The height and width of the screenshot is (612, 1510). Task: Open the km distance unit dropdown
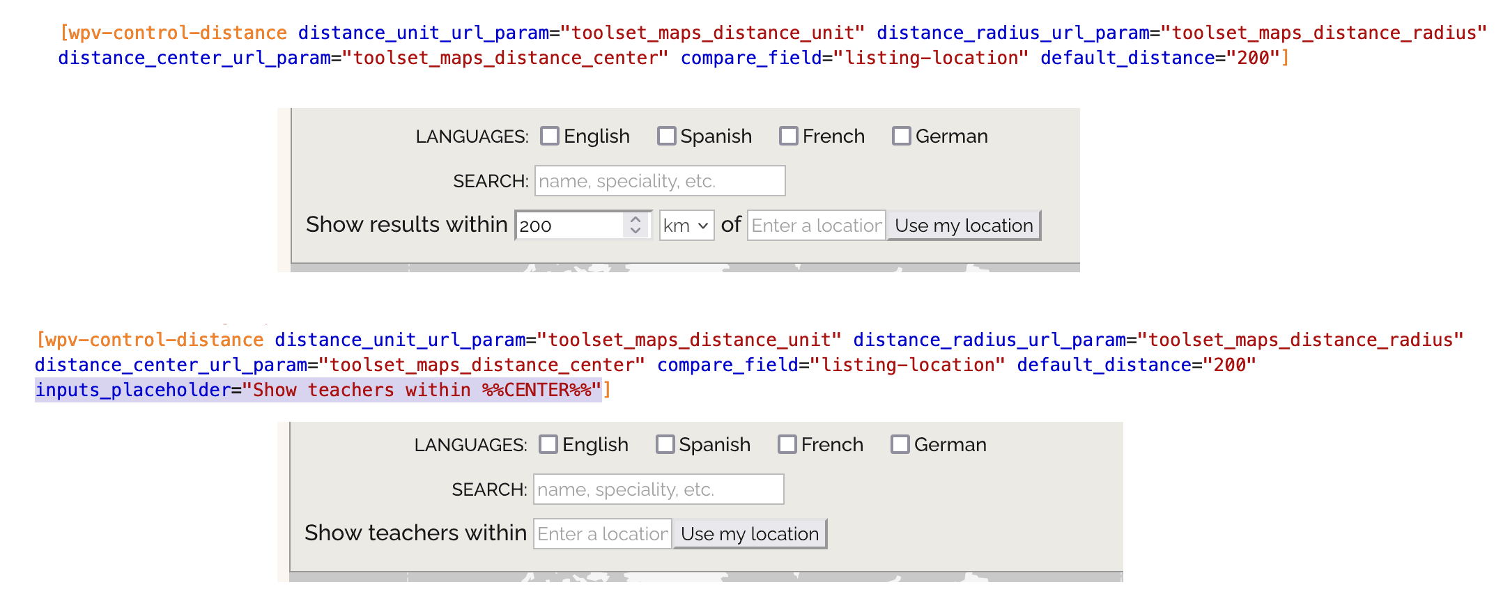coord(687,226)
